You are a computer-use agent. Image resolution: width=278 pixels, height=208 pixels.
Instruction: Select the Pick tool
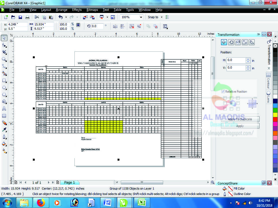[x=4, y=38]
